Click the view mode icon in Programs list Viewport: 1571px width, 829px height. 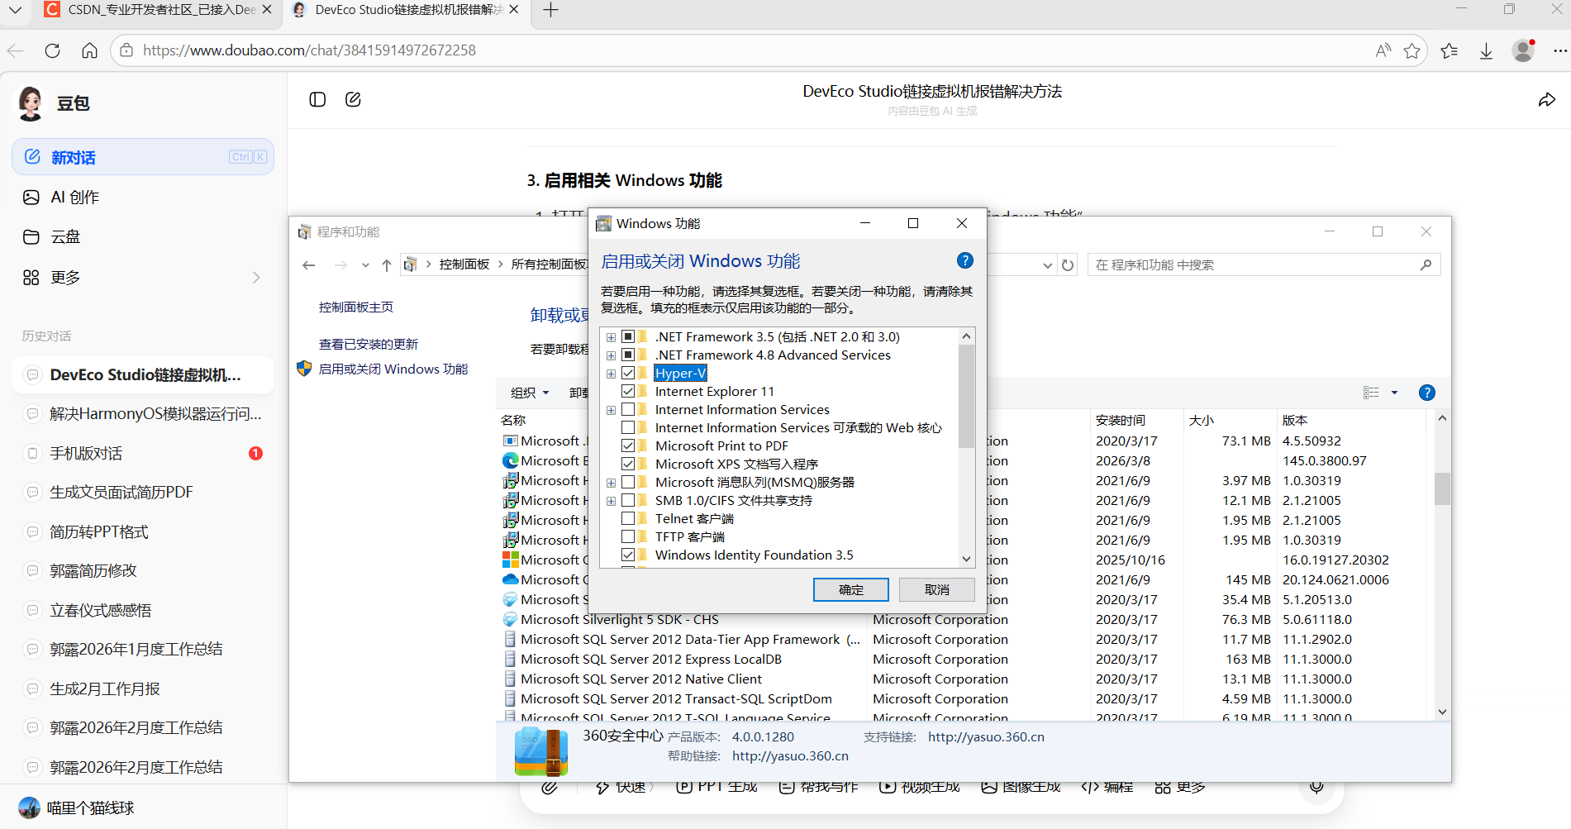tap(1371, 393)
